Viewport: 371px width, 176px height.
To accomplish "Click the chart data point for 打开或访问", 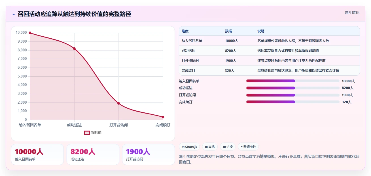I will click(118, 103).
